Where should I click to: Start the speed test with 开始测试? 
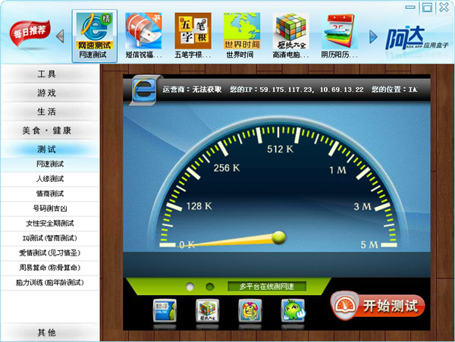coord(378,306)
